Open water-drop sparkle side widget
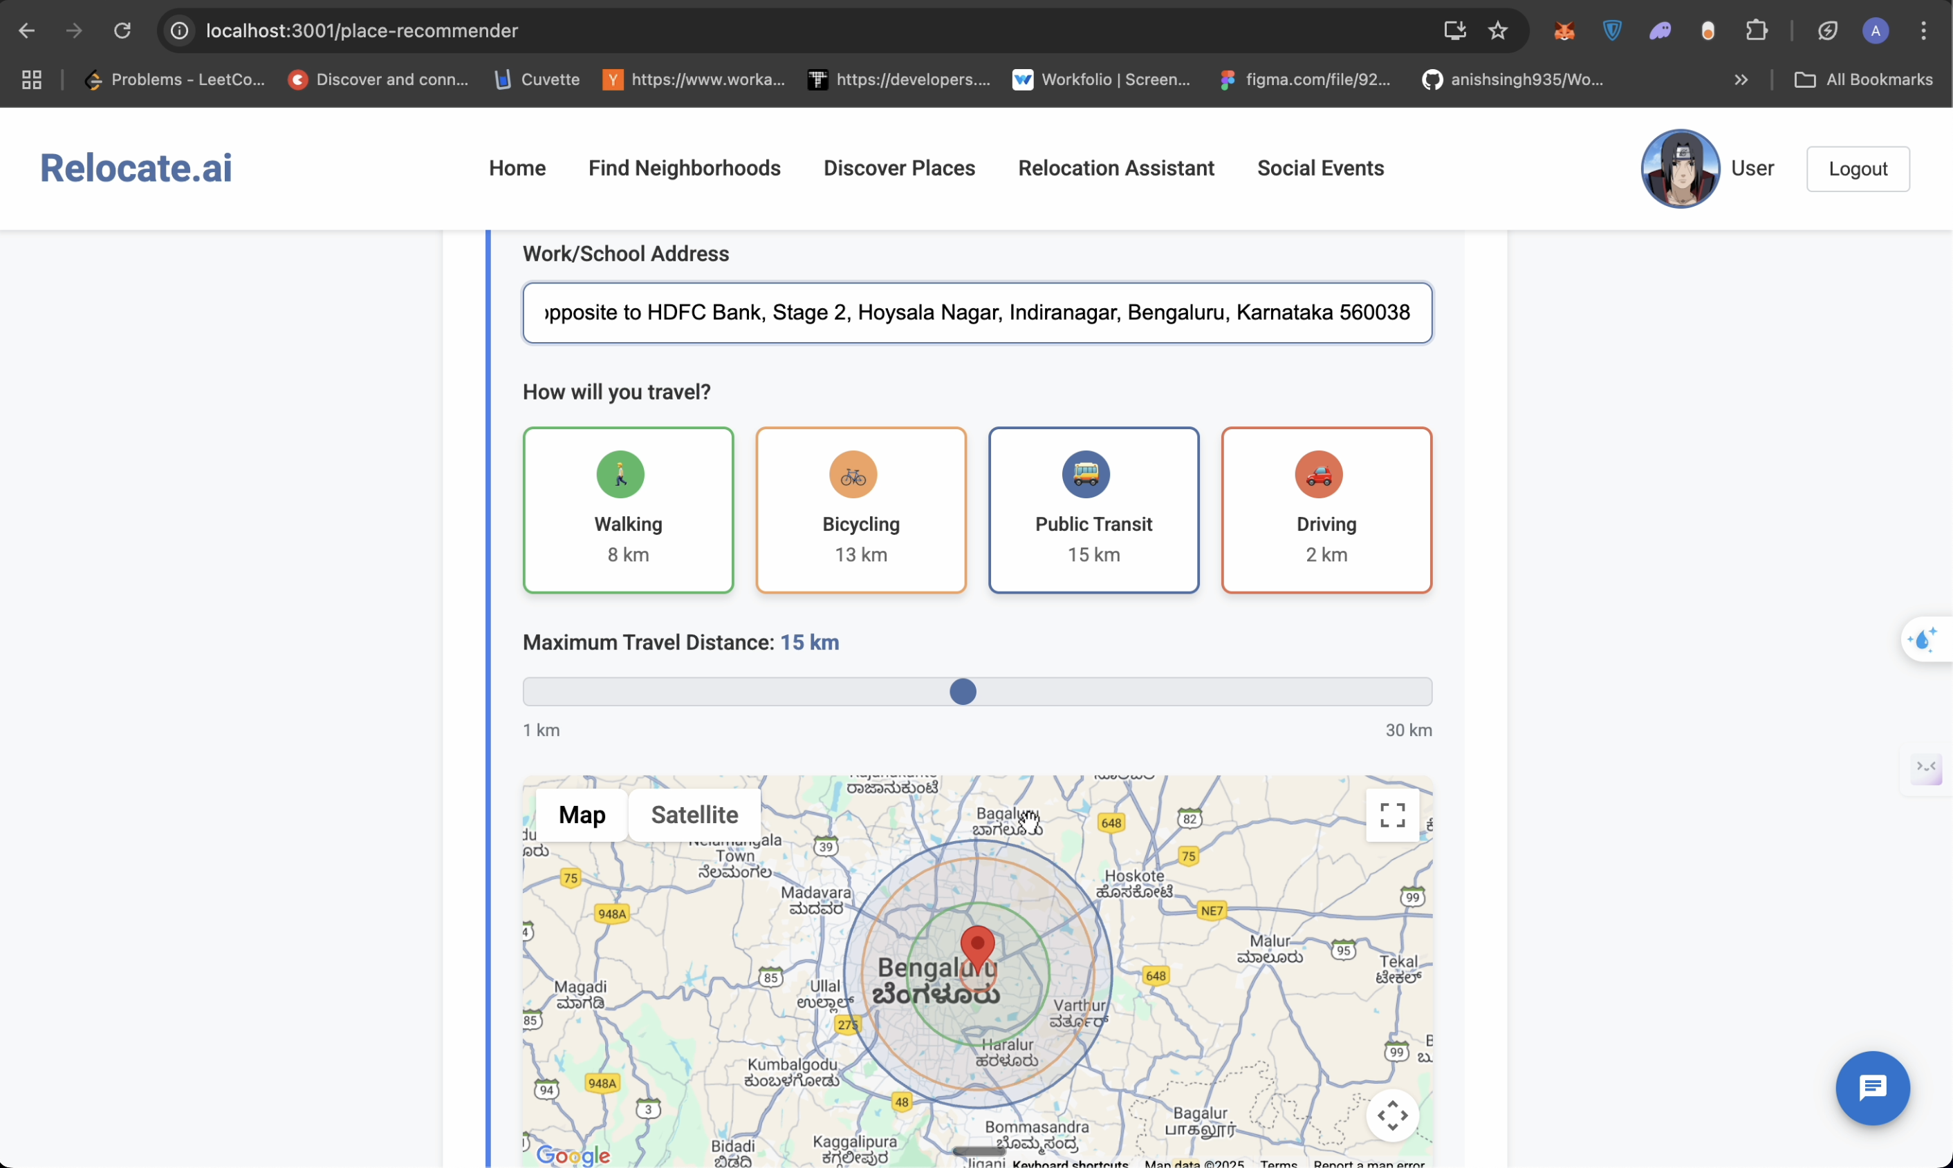This screenshot has width=1953, height=1168. point(1926,639)
